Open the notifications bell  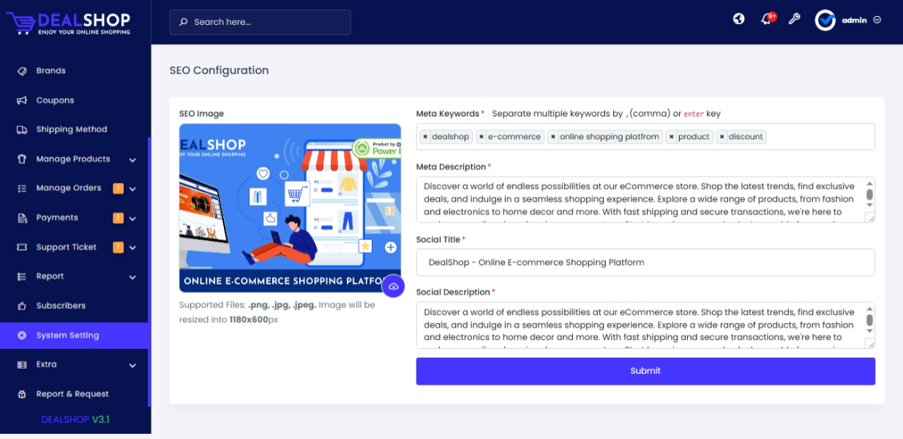(x=766, y=20)
